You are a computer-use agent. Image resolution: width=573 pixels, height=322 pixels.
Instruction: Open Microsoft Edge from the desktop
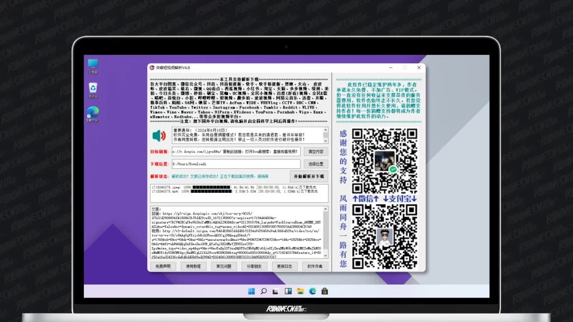point(93,112)
